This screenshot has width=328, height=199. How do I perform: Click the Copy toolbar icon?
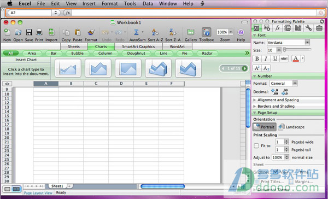(x=66, y=32)
